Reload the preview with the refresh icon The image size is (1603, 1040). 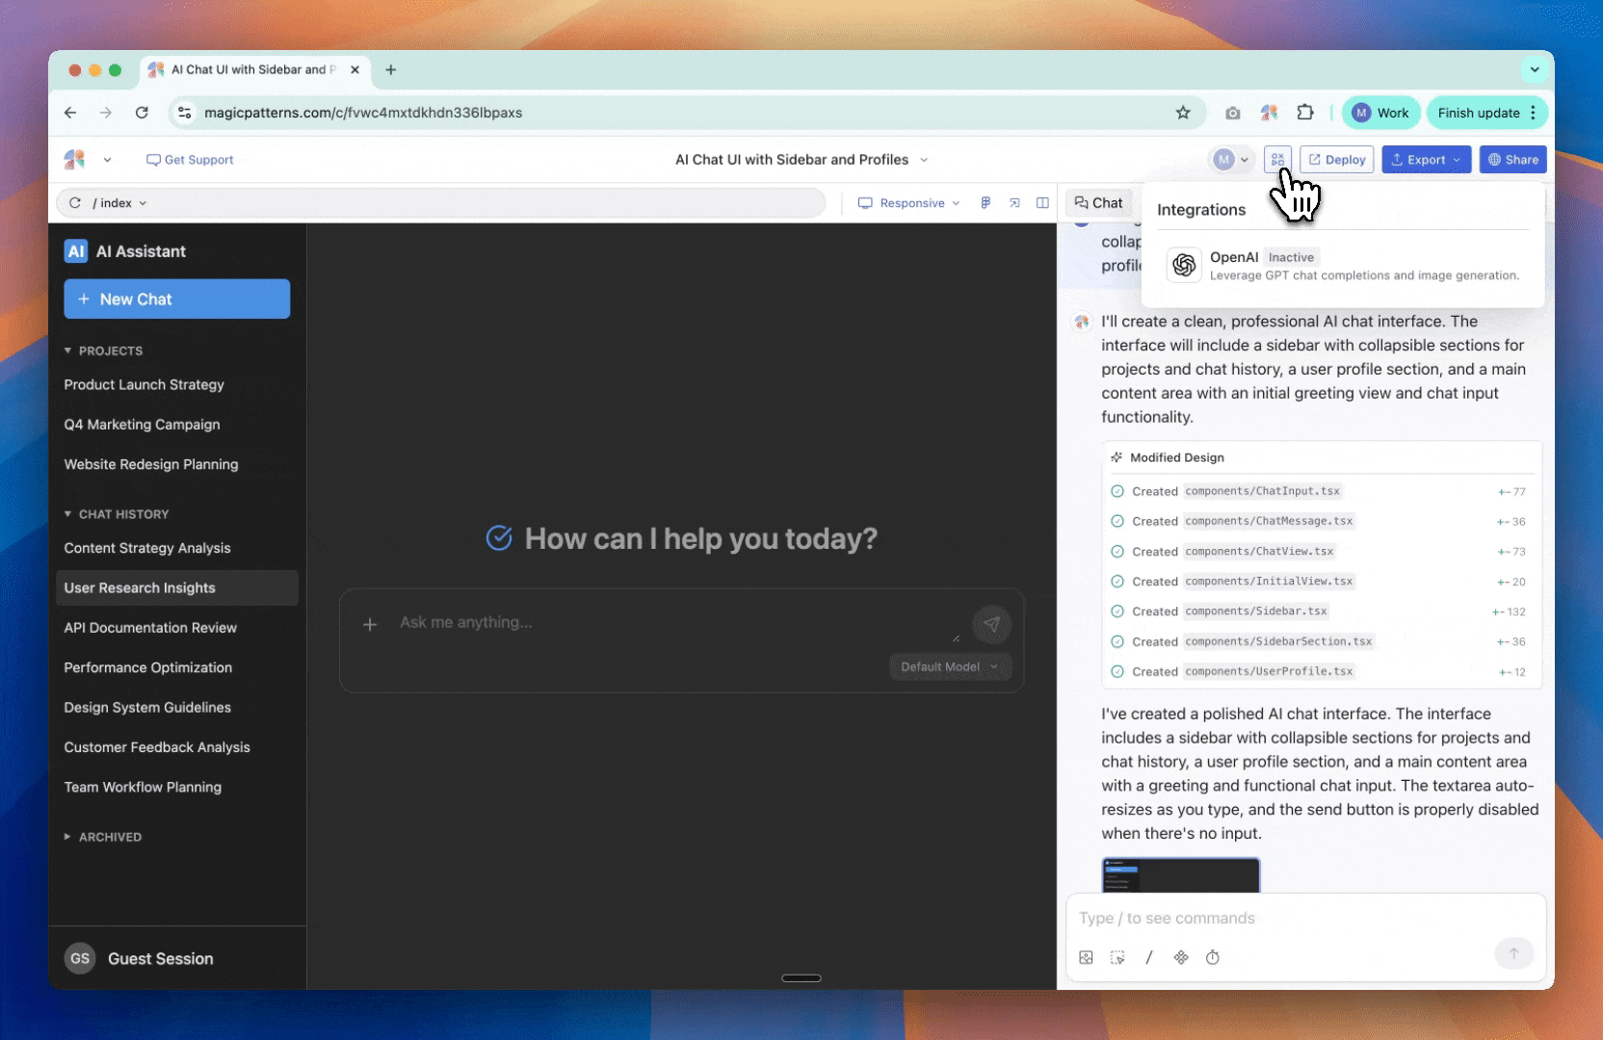coord(75,203)
